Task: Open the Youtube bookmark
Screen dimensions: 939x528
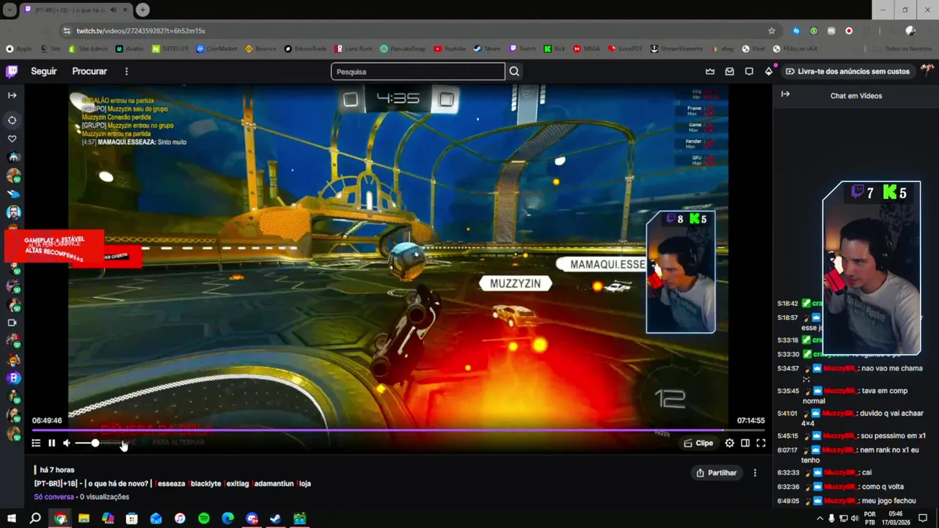Action: pos(450,49)
